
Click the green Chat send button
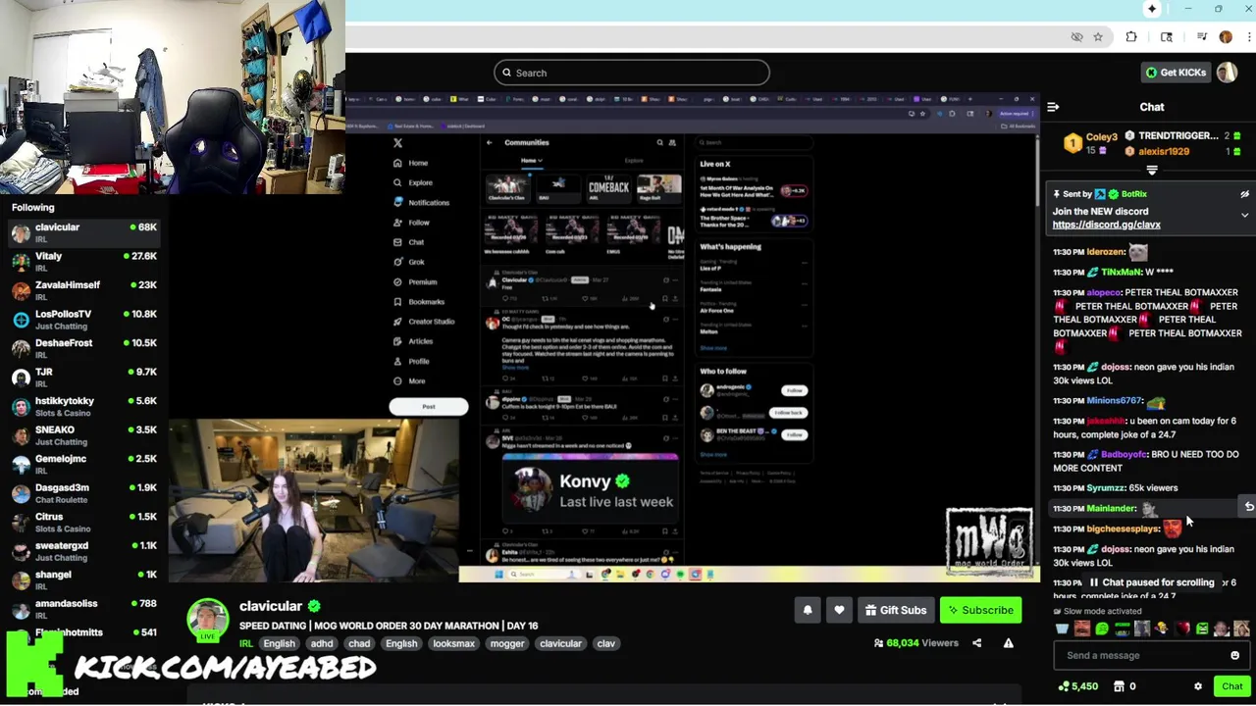(x=1231, y=686)
